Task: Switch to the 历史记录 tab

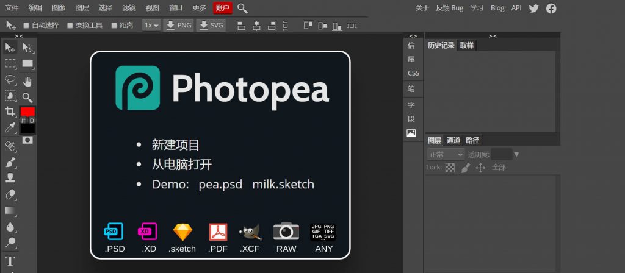Action: click(x=441, y=45)
